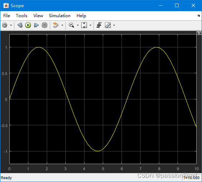The width and height of the screenshot is (202, 182).
Task: Expand the gear icon dropdown arrow
Action: pyautogui.click(x=11, y=25)
